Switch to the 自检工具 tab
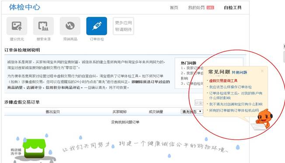The height and width of the screenshot is (163, 285). click(233, 7)
